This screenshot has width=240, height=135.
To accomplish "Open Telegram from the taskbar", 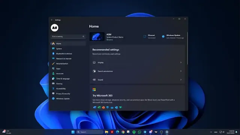I will pos(145,132).
